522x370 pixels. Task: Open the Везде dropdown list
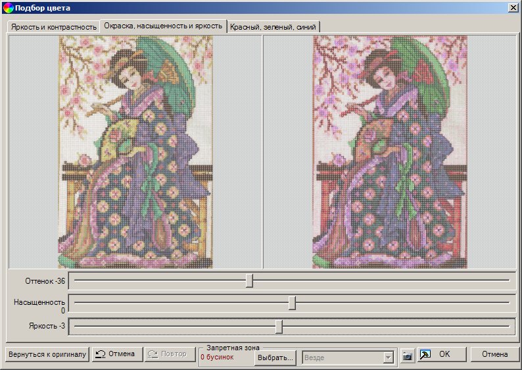389,357
